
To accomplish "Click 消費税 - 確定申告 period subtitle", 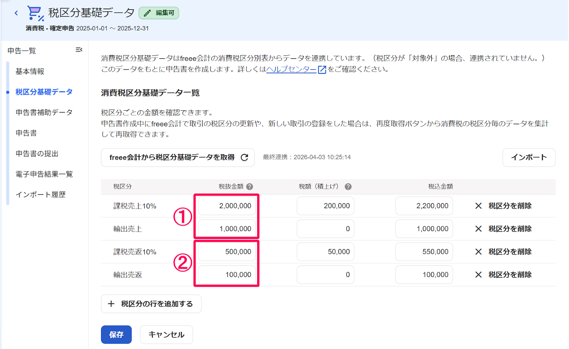I will tap(87, 28).
